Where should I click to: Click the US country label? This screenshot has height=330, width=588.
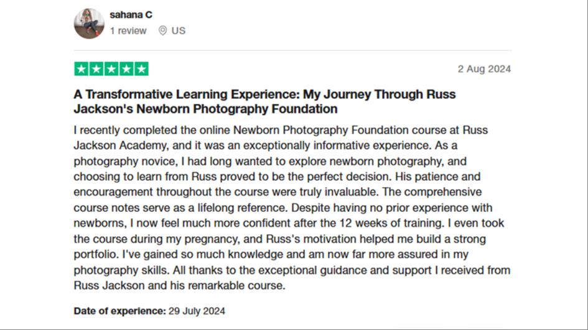[179, 30]
